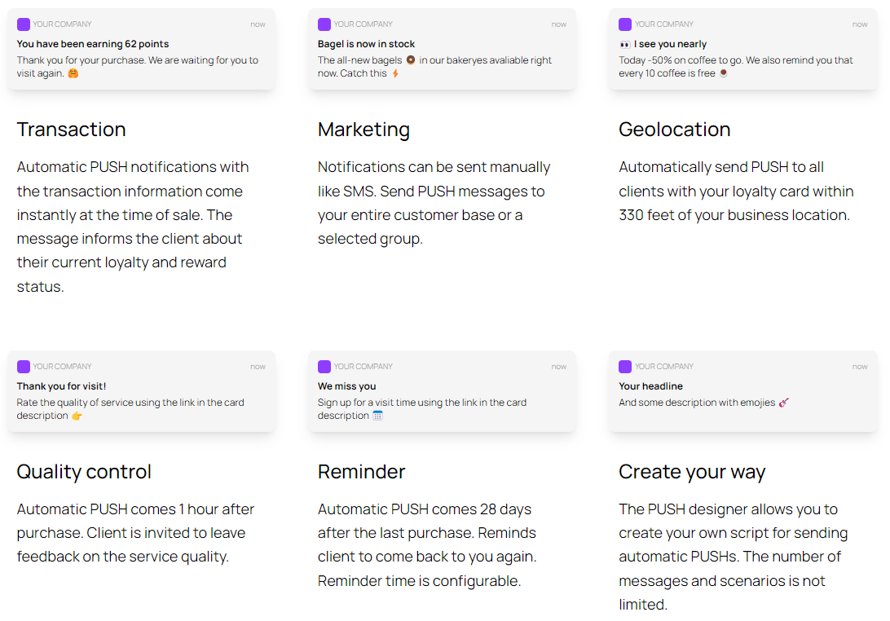Click pointing hand emoji in 'Thank you for visit' card
Screen dimensions: 890x621
pyautogui.click(x=77, y=416)
